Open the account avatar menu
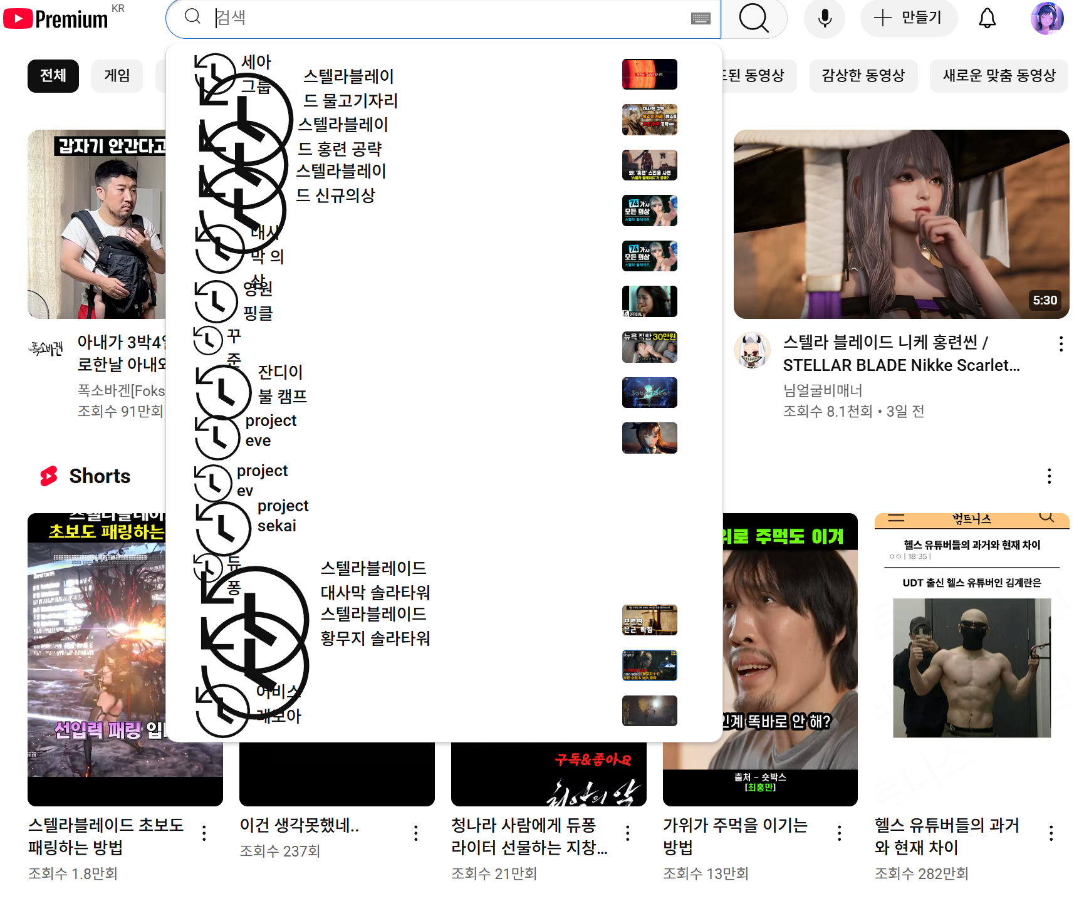The height and width of the screenshot is (906, 1079). click(1047, 18)
